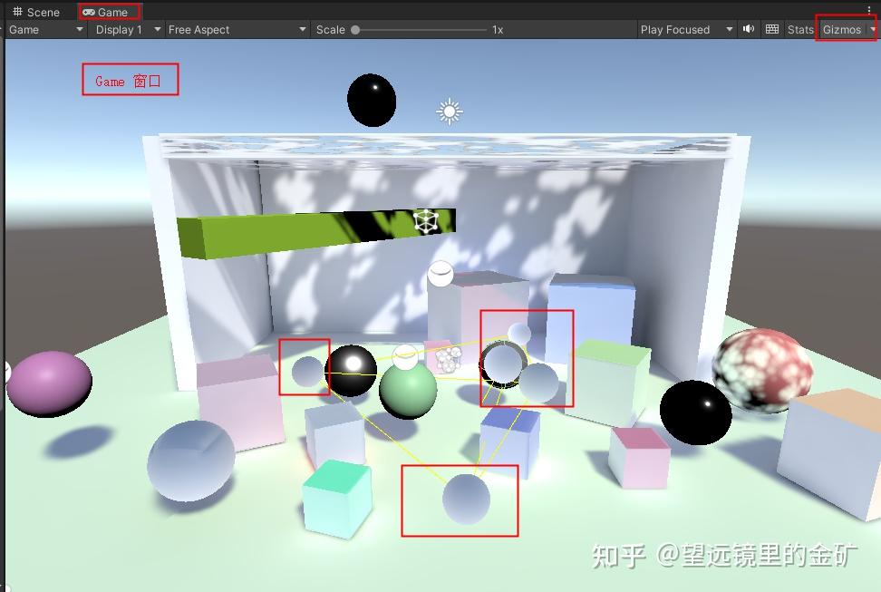Adjust the Scale slider handle

(355, 30)
